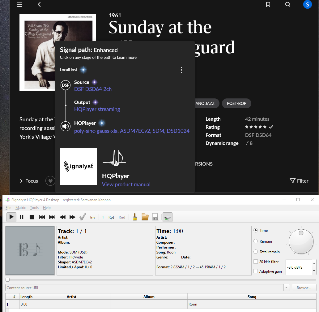
Task: Rewind using HQPlayer's seek backward button
Action: pos(62,217)
